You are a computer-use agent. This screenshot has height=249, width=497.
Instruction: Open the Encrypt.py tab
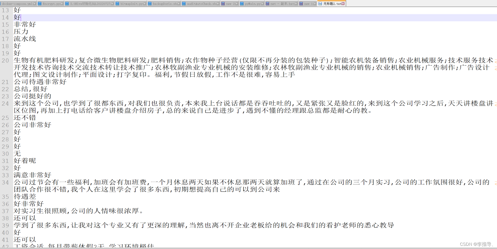tap(51, 4)
